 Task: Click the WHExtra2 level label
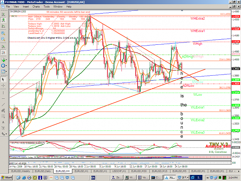198,19
